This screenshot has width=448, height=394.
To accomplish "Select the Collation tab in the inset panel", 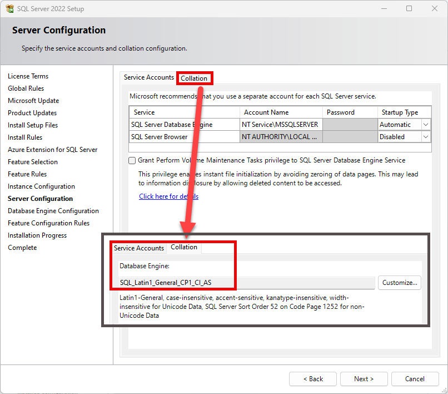I will tap(184, 247).
